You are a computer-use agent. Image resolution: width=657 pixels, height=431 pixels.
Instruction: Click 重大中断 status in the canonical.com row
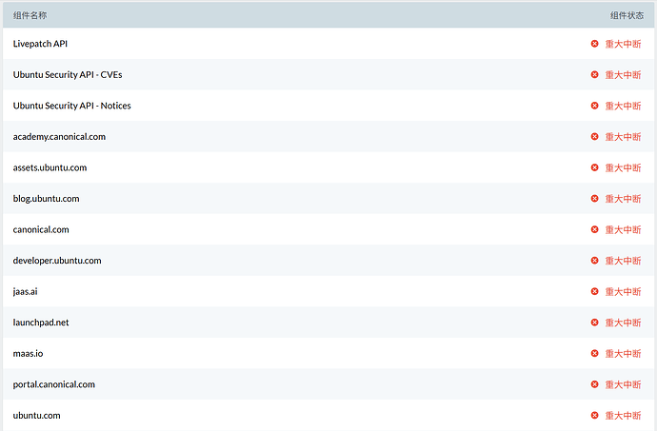[x=623, y=229]
